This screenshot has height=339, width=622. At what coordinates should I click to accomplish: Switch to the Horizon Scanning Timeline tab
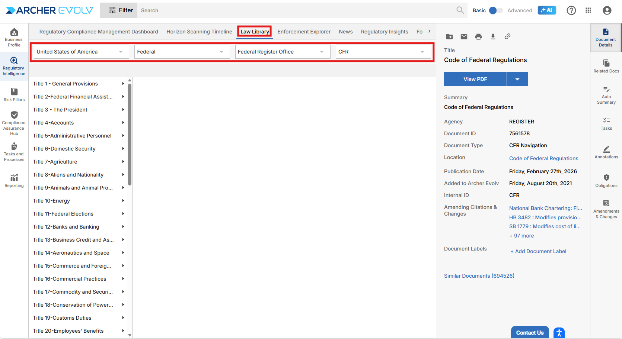pyautogui.click(x=199, y=32)
